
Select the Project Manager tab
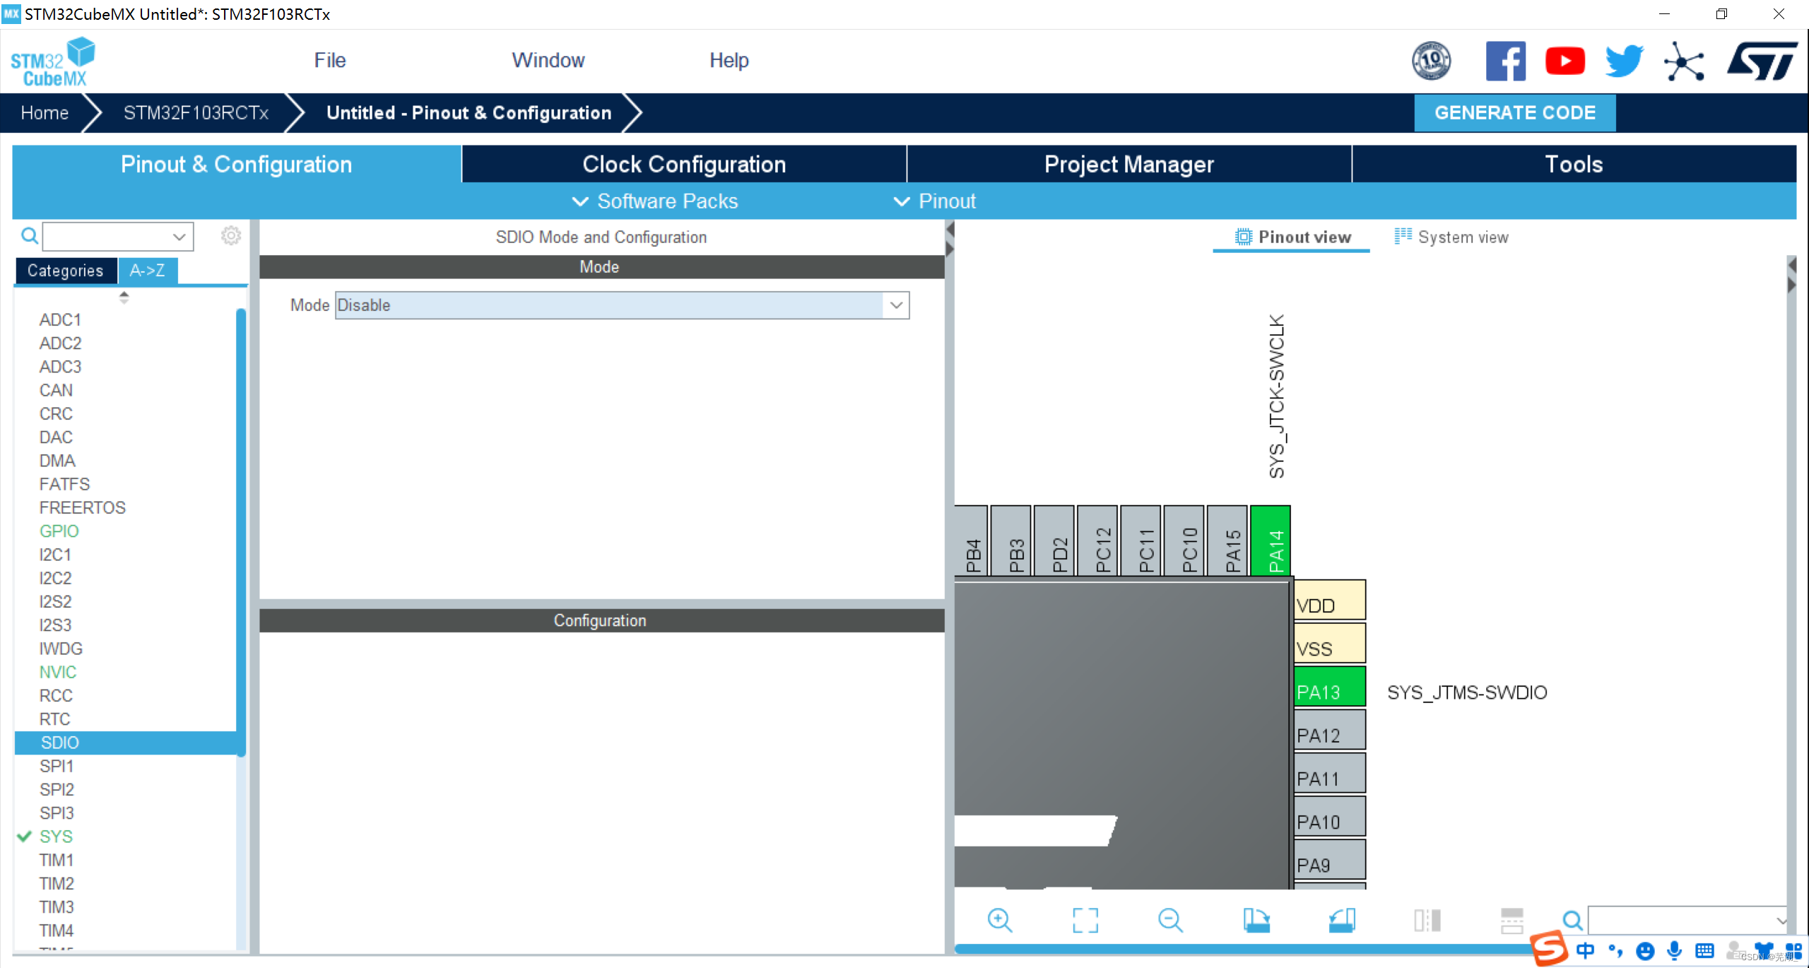pos(1127,164)
